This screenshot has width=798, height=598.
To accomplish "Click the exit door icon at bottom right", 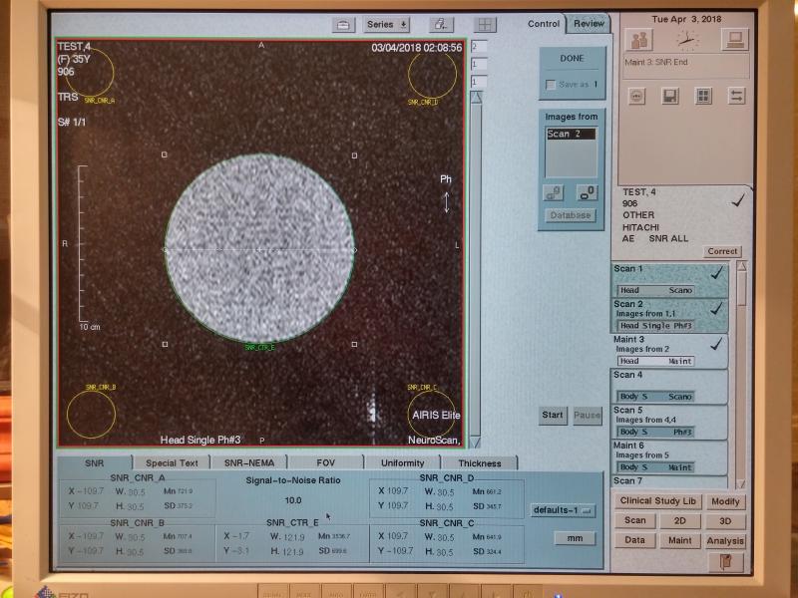I will click(725, 562).
